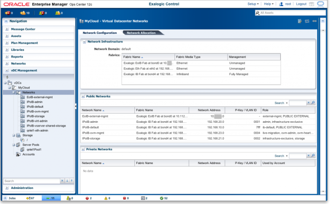Screen dimensions: 331x204
Task: Collapse the Public Networks section
Action: [83, 96]
